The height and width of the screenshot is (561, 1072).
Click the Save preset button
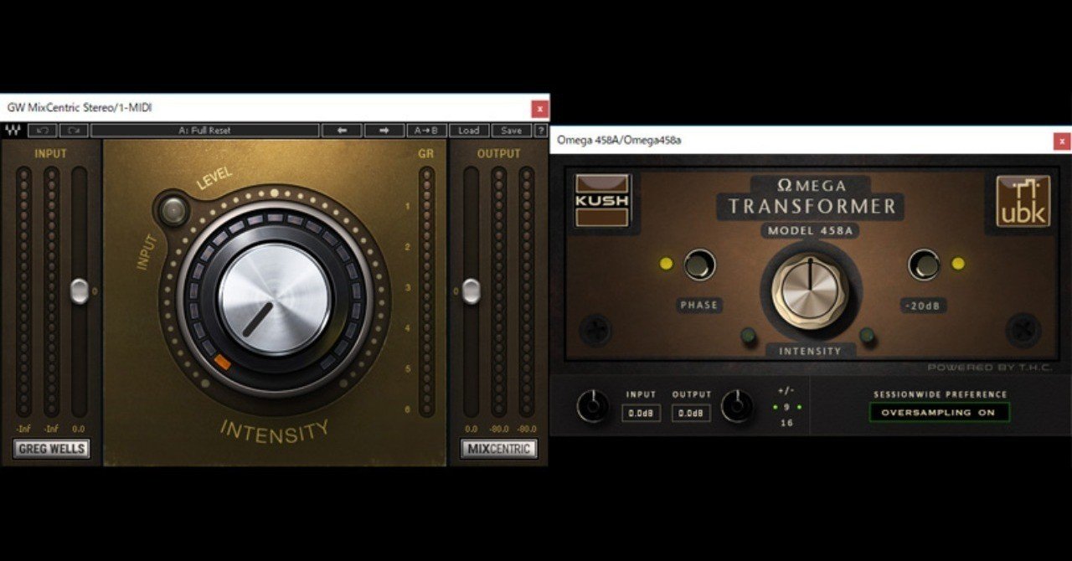coord(511,131)
